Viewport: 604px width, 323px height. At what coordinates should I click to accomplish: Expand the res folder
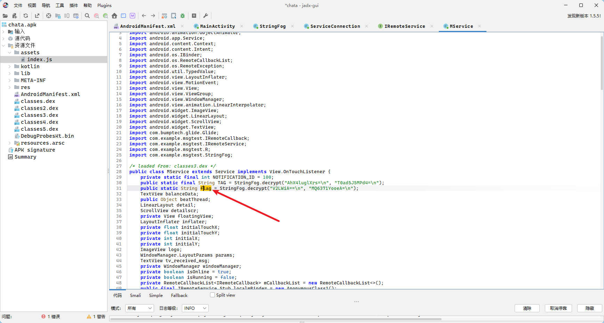(x=10, y=87)
